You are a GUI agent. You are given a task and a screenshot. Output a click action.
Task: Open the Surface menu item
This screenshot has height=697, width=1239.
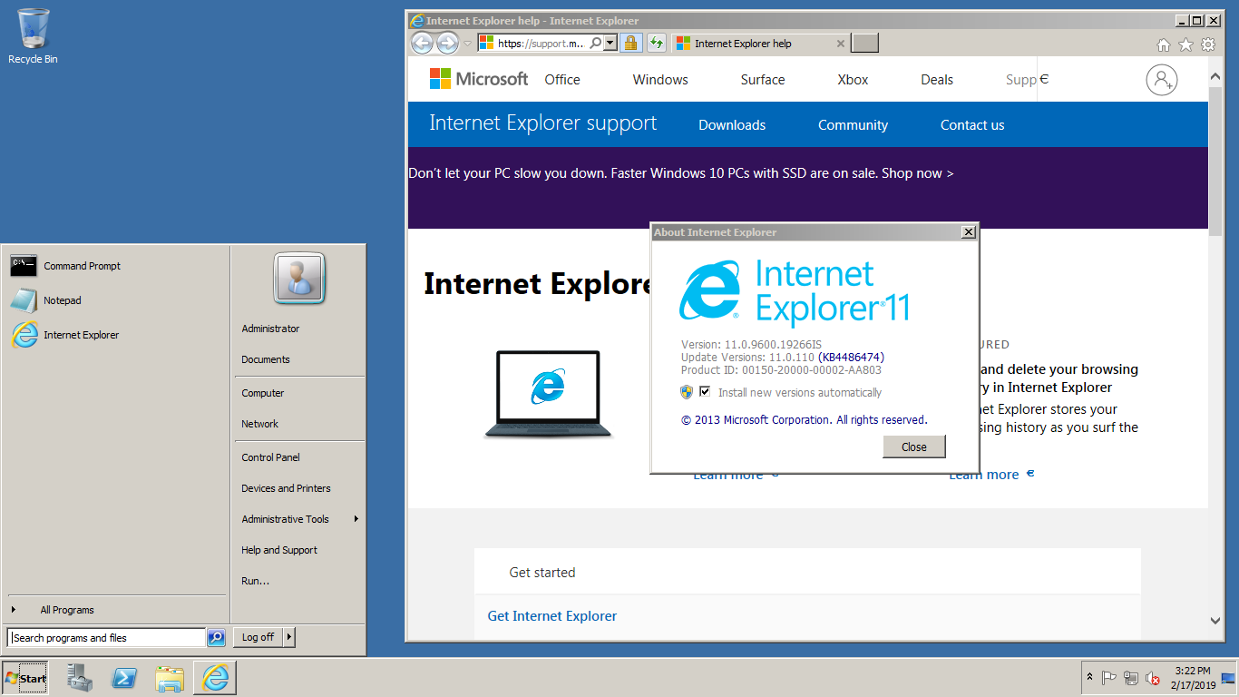[x=763, y=80]
